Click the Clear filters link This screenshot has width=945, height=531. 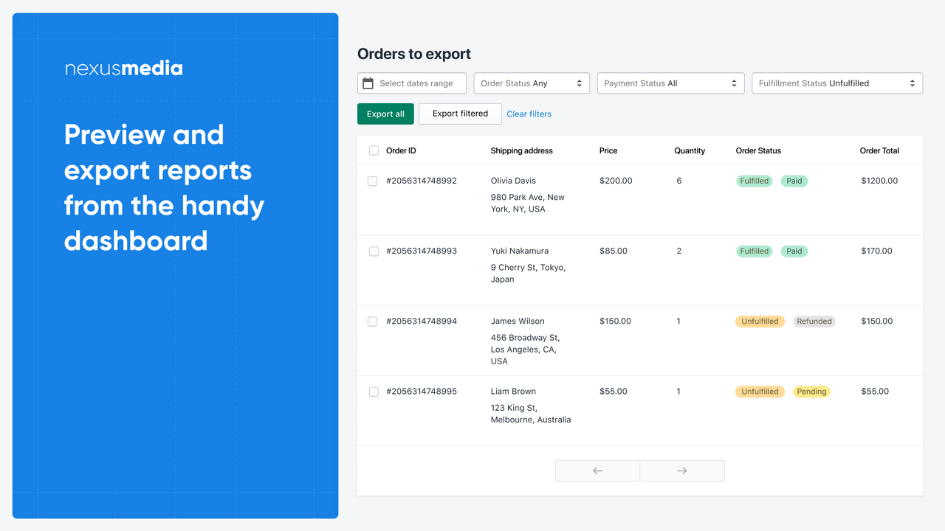(x=529, y=114)
